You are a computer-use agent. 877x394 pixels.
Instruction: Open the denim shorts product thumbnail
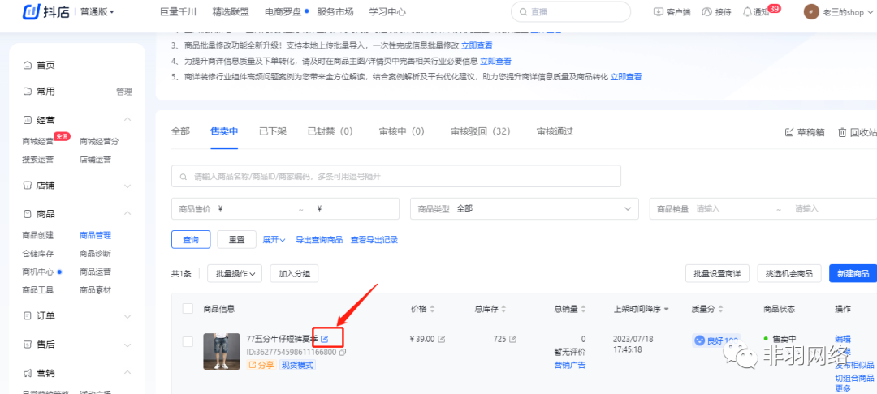click(x=222, y=351)
